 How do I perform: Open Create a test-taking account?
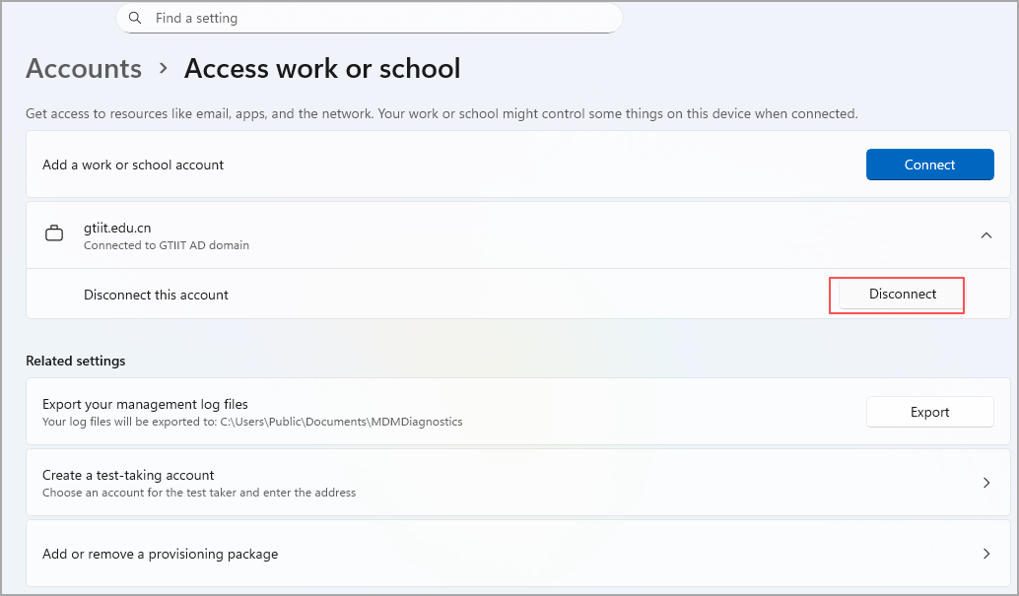[x=128, y=475]
